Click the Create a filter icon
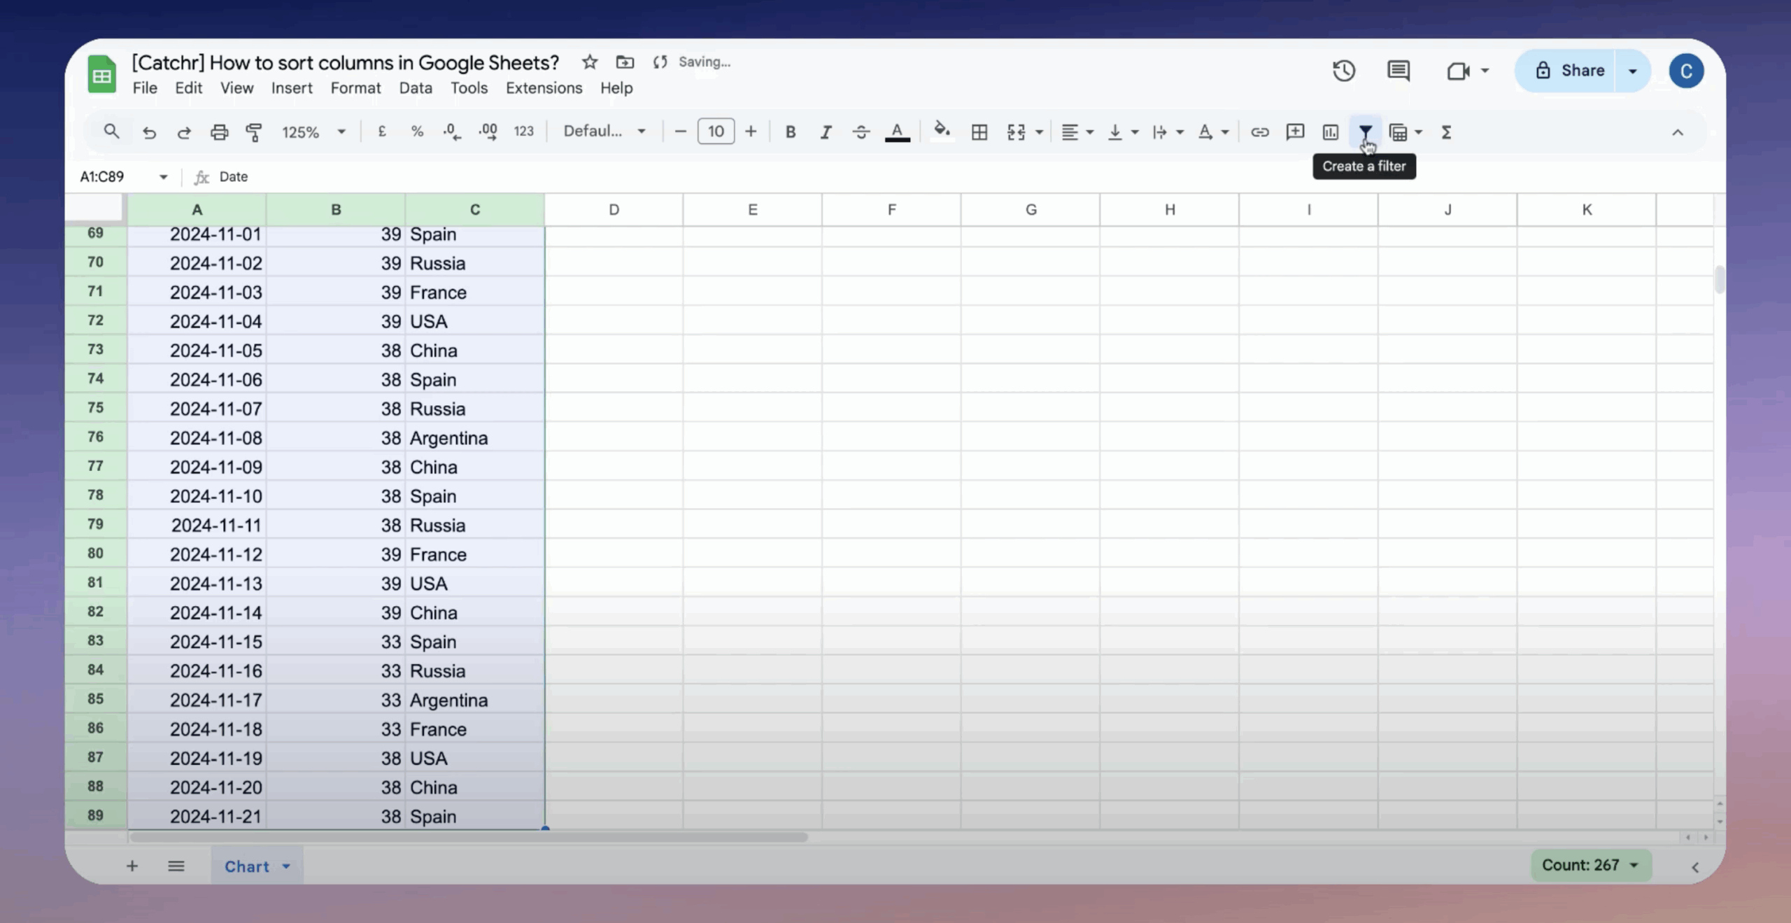 (1365, 132)
